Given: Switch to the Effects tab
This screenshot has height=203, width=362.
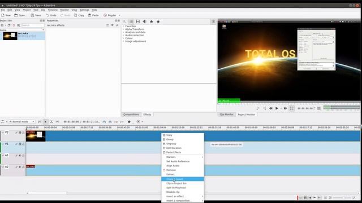Looking at the screenshot, I should coord(147,114).
